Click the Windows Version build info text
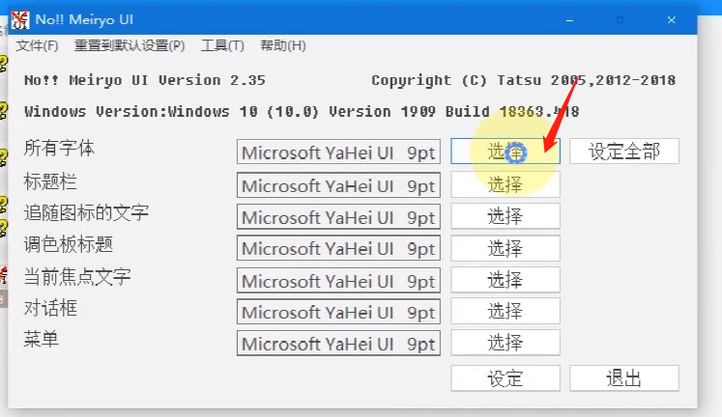This screenshot has height=417, width=722. (x=302, y=112)
